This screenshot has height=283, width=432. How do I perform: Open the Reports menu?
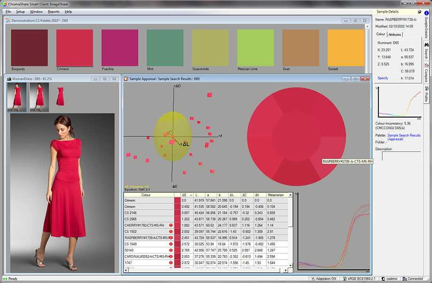tap(54, 12)
